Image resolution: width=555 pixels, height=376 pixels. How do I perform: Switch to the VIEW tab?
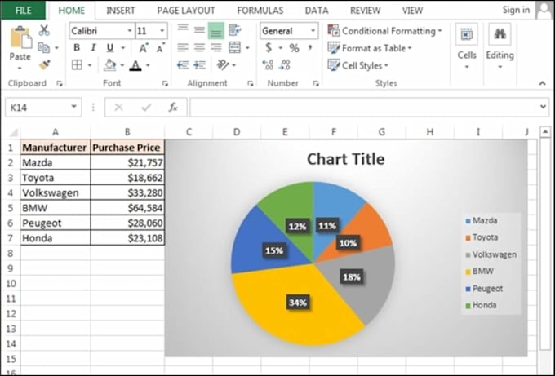[412, 11]
